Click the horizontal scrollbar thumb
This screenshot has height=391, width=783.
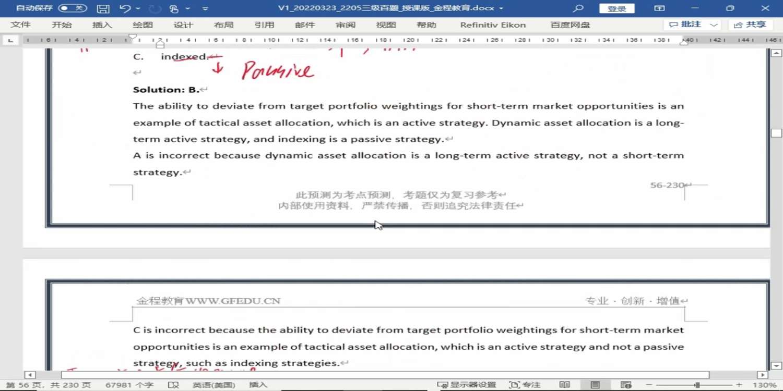(385, 375)
